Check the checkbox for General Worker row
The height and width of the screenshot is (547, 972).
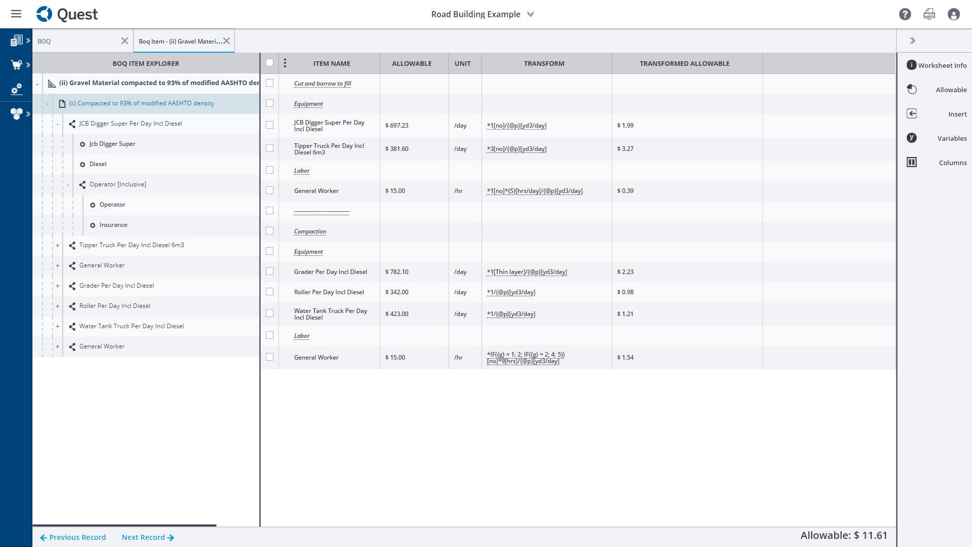coord(269,190)
